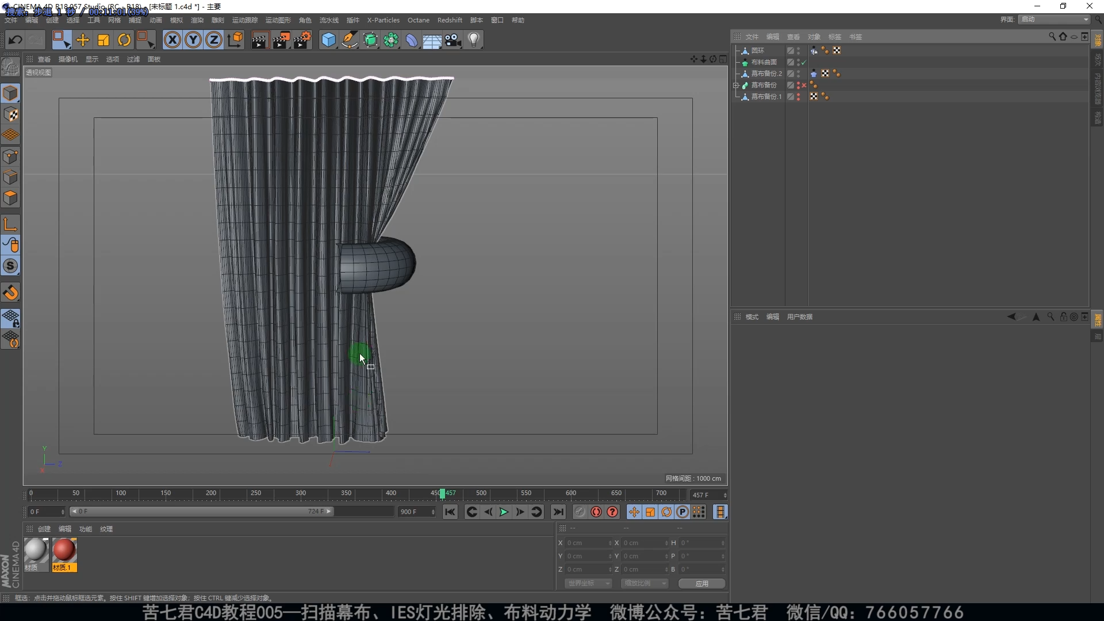1104x621 pixels.
Task: Add a Light object
Action: pyautogui.click(x=474, y=40)
